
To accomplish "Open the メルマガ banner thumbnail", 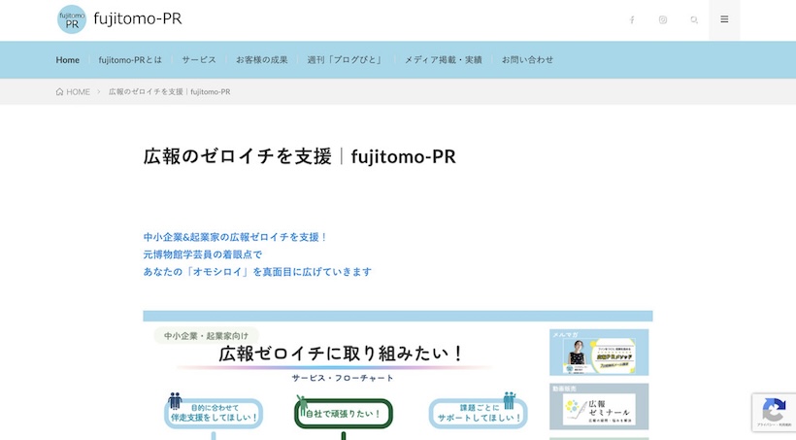I will pos(599,353).
